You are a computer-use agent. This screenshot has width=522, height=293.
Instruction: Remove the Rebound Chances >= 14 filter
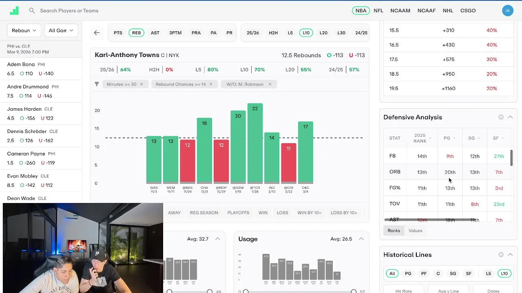pyautogui.click(x=211, y=84)
